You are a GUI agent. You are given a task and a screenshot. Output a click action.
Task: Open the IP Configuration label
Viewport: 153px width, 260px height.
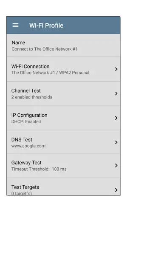click(29, 115)
